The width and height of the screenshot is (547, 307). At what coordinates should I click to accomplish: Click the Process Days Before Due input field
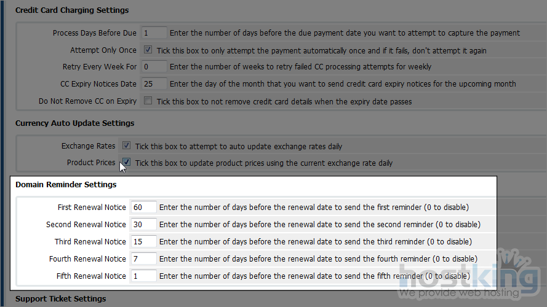153,33
